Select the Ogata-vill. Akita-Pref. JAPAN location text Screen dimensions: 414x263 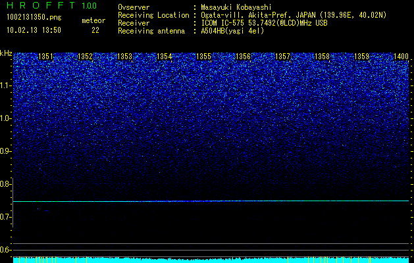(292, 15)
